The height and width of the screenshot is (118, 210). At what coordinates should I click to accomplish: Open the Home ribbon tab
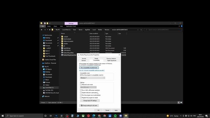[x=49, y=26]
